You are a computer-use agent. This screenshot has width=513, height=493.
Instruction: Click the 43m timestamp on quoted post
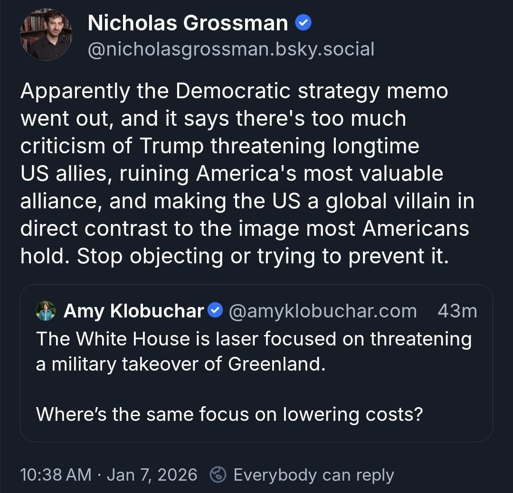[457, 311]
